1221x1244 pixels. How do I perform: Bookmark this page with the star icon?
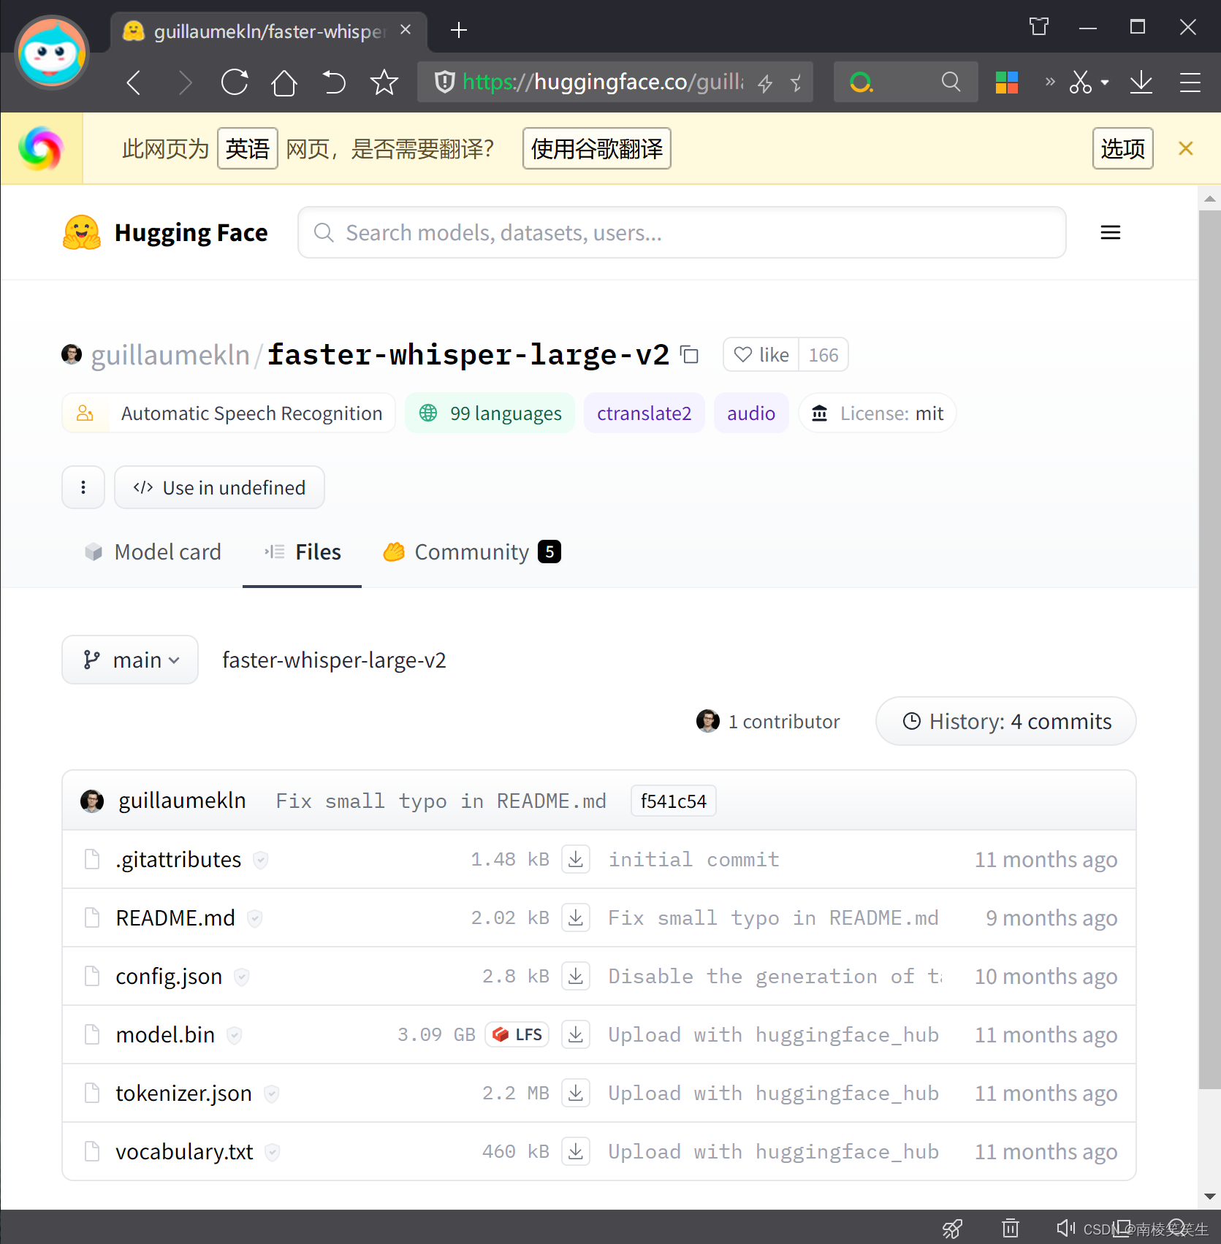pyautogui.click(x=384, y=83)
